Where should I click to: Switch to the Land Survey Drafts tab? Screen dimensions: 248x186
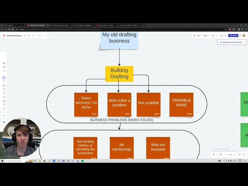(x=130, y=25)
